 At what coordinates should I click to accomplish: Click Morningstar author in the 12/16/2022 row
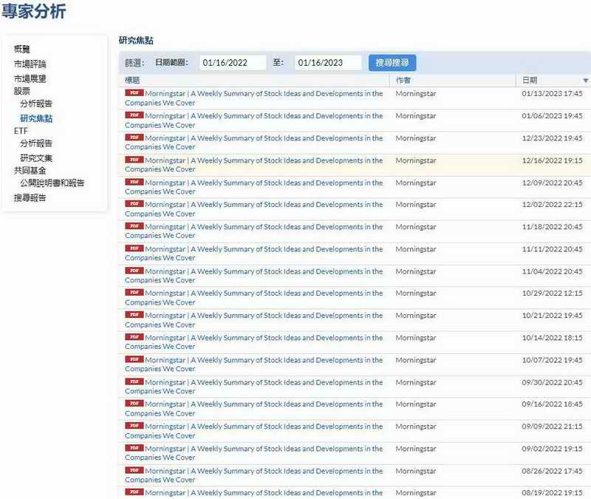(x=416, y=160)
